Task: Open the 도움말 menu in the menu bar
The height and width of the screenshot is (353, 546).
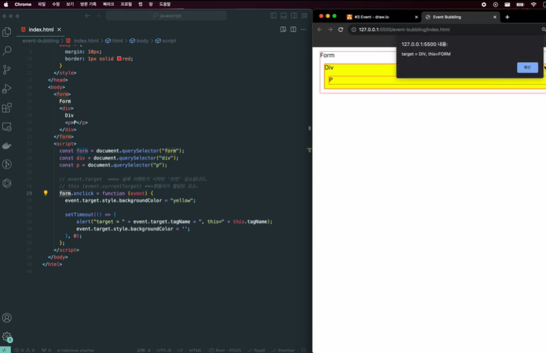Action: point(165,5)
